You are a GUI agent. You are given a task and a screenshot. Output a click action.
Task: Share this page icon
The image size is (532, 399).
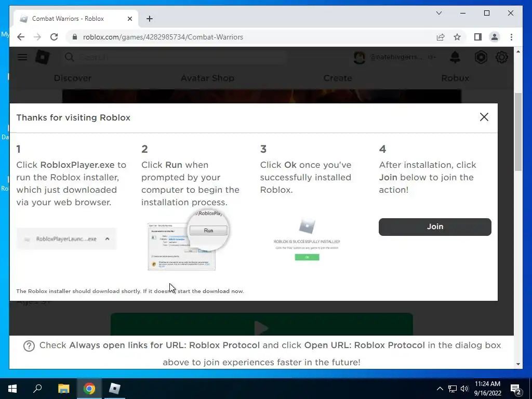tap(441, 37)
